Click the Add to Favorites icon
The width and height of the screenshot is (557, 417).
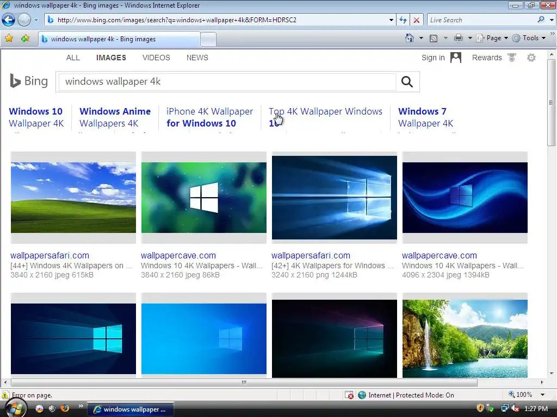tap(25, 39)
